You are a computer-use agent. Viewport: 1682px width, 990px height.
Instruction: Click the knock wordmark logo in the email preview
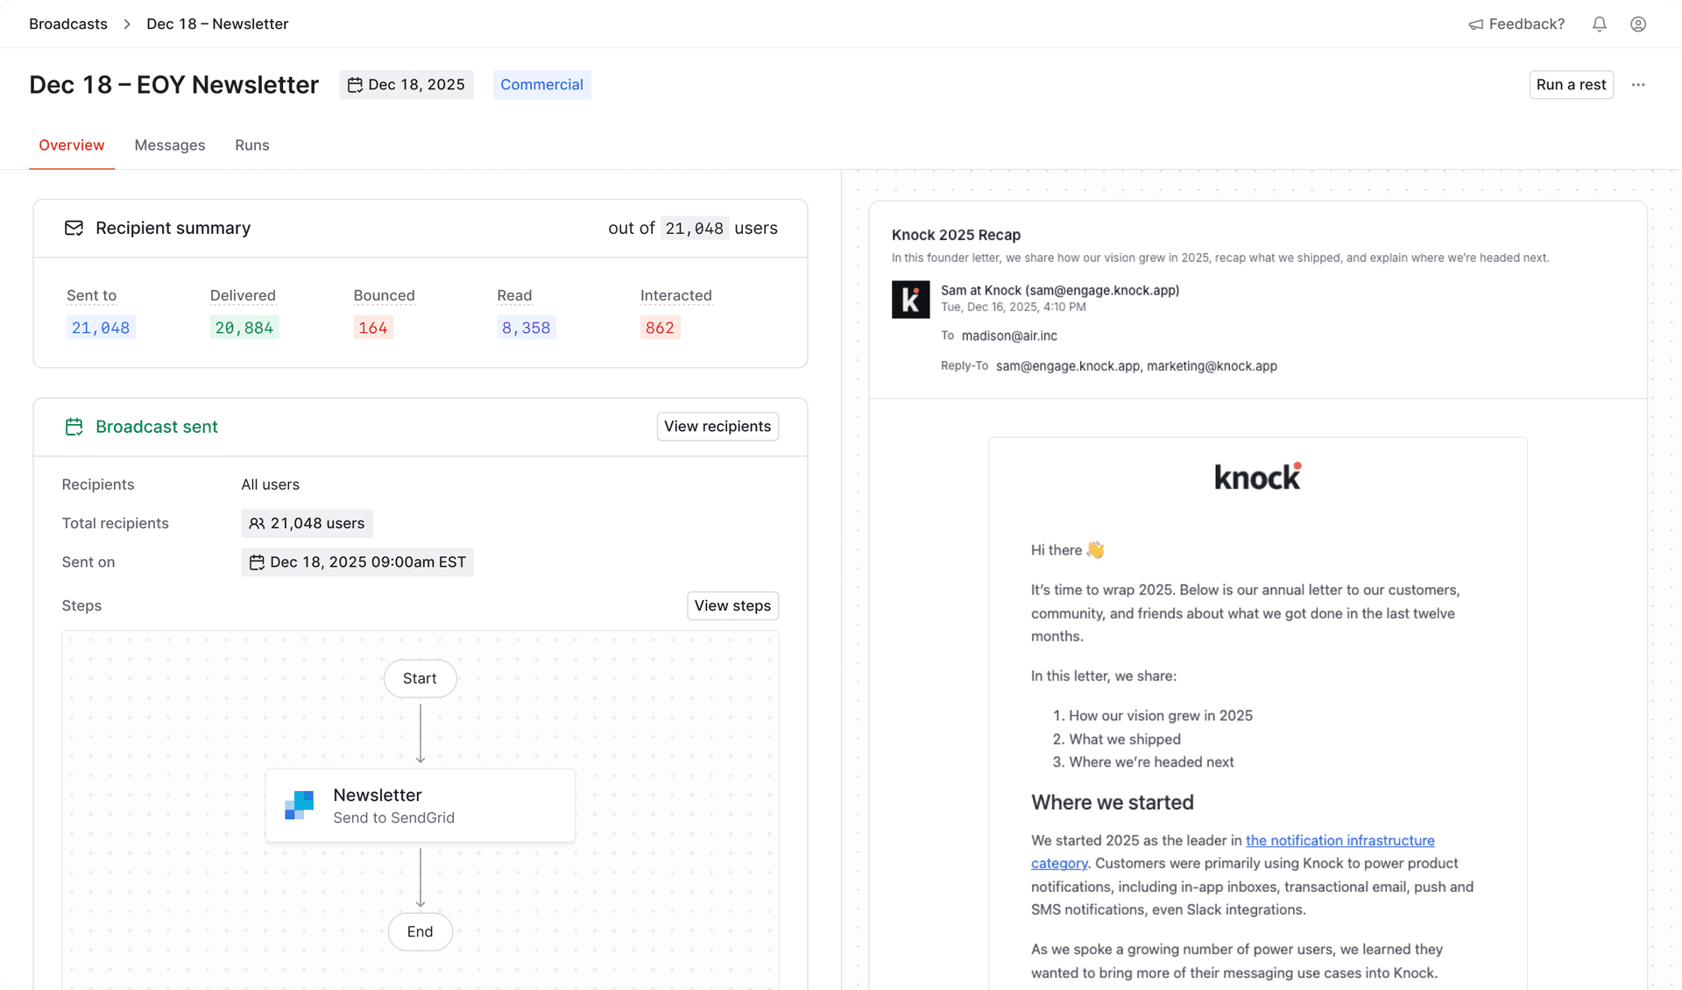1258,476
